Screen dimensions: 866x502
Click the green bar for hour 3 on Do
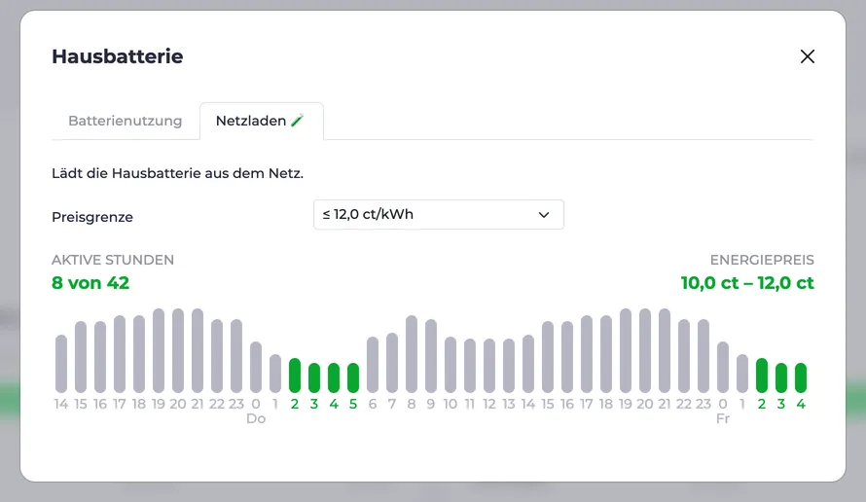314,377
